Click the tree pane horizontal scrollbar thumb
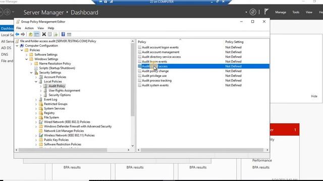 (63, 150)
